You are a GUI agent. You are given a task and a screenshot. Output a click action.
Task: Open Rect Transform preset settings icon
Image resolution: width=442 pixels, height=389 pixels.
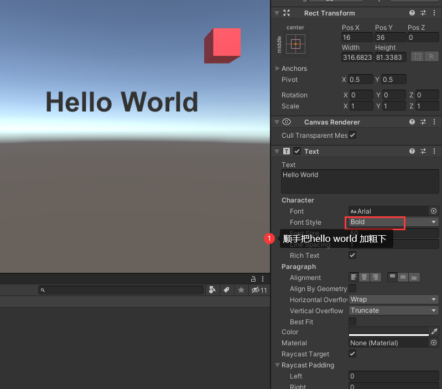pyautogui.click(x=423, y=13)
